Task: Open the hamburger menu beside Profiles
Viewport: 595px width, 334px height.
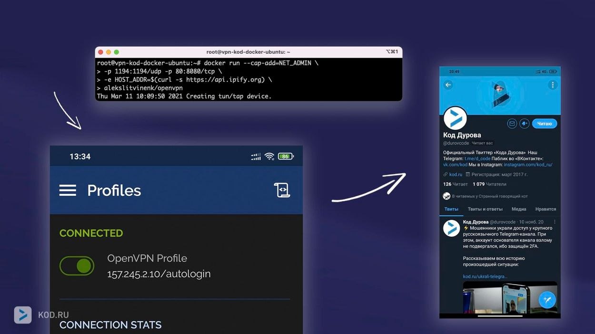Action: [x=68, y=191]
